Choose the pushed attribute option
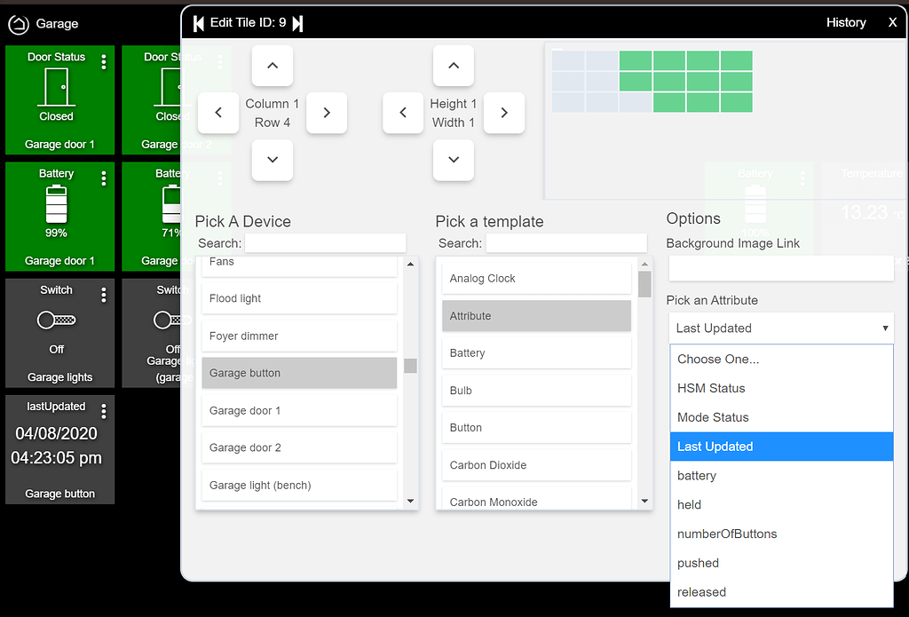909x617 pixels. (x=698, y=563)
